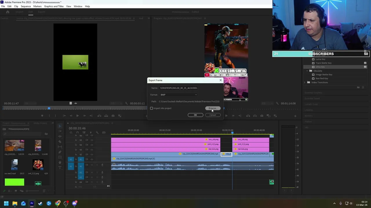Open the File menu
The width and height of the screenshot is (371, 208).
tap(3, 6)
